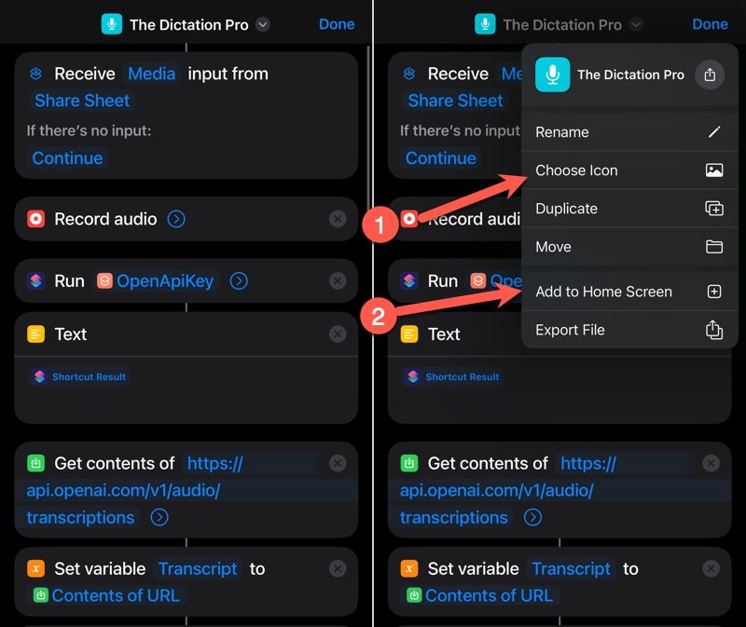This screenshot has width=746, height=627.
Task: Click the Record audio action icon in left panel
Action: pyautogui.click(x=36, y=219)
